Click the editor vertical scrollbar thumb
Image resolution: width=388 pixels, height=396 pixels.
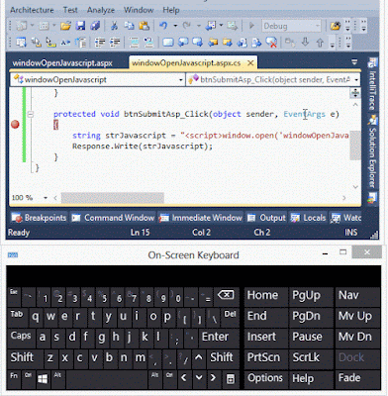(355, 146)
